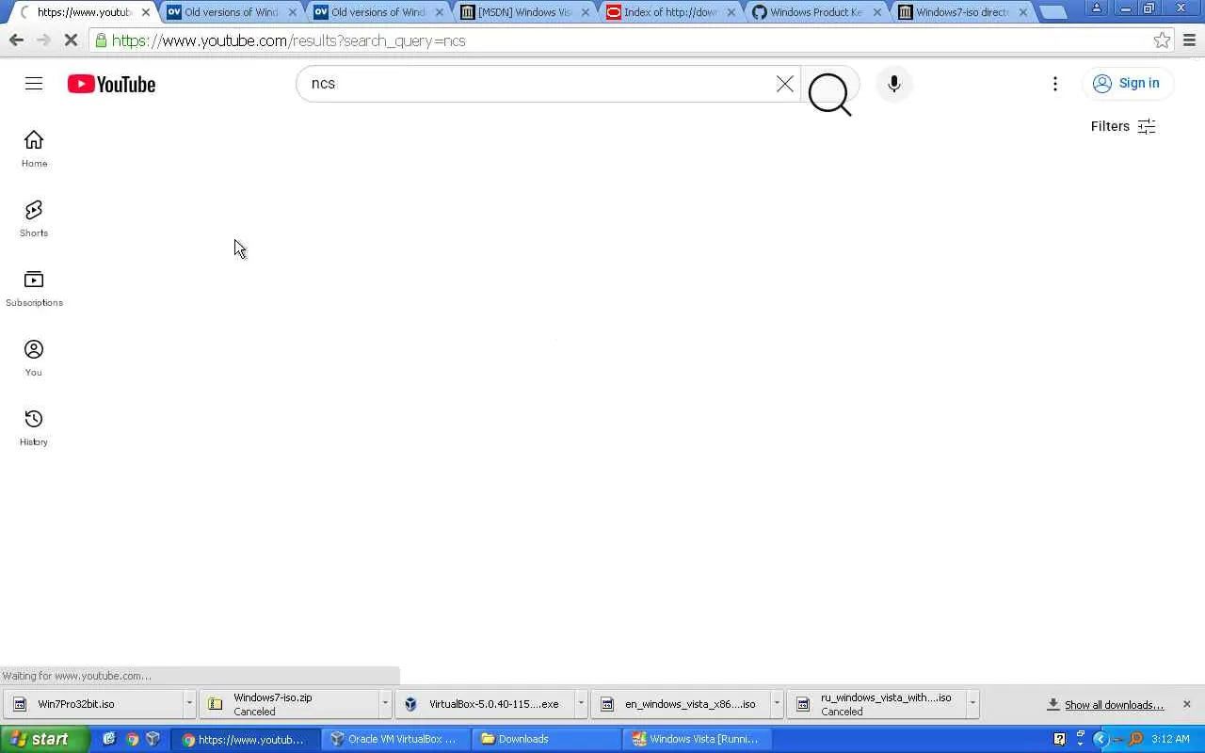1205x753 pixels.
Task: Open the YouTube settings three-dot menu
Action: 1055,84
